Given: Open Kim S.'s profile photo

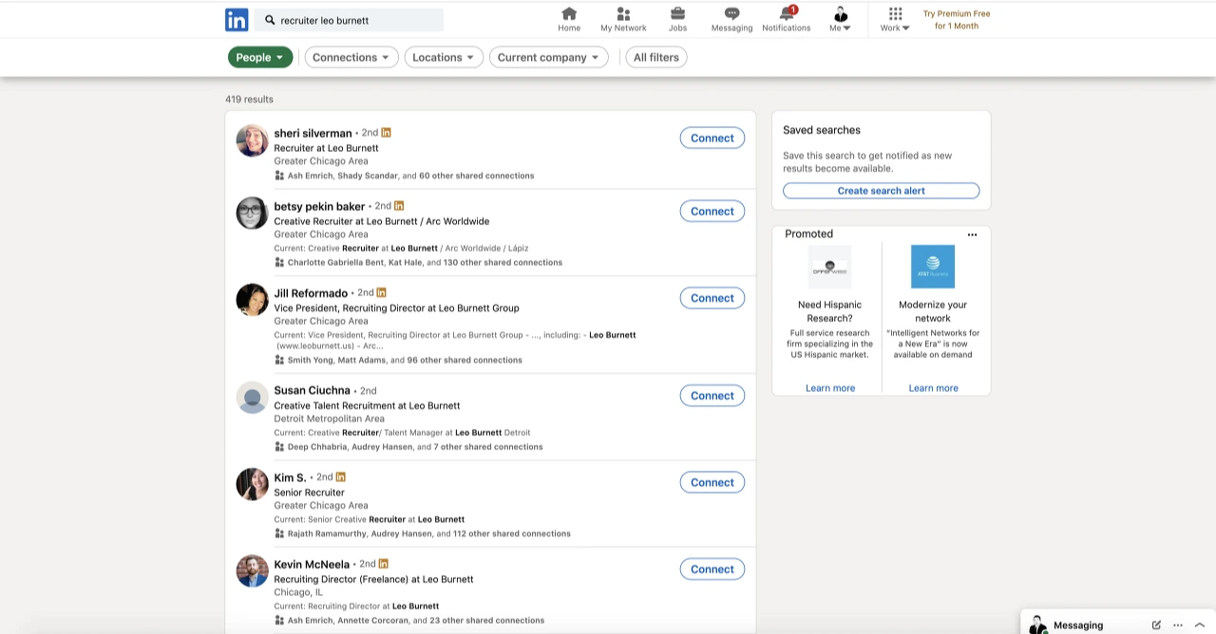Looking at the screenshot, I should [x=253, y=484].
